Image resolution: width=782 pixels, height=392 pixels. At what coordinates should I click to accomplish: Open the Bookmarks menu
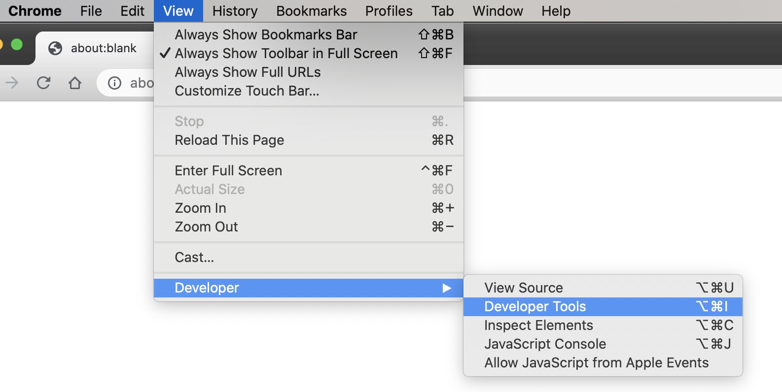tap(312, 11)
